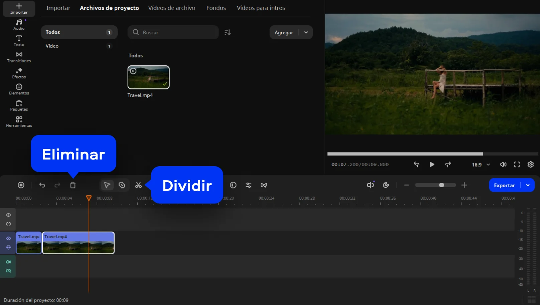Open the Herramientas panel
540x305 pixels.
coord(19,122)
